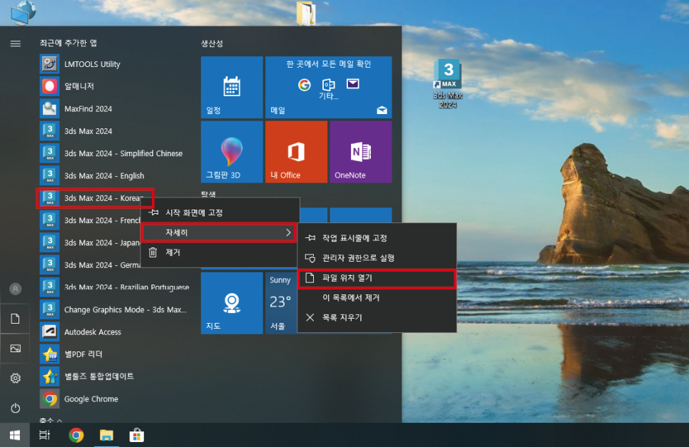Open 내 Office tile
Viewport: 689px width, 447px height.
(296, 152)
